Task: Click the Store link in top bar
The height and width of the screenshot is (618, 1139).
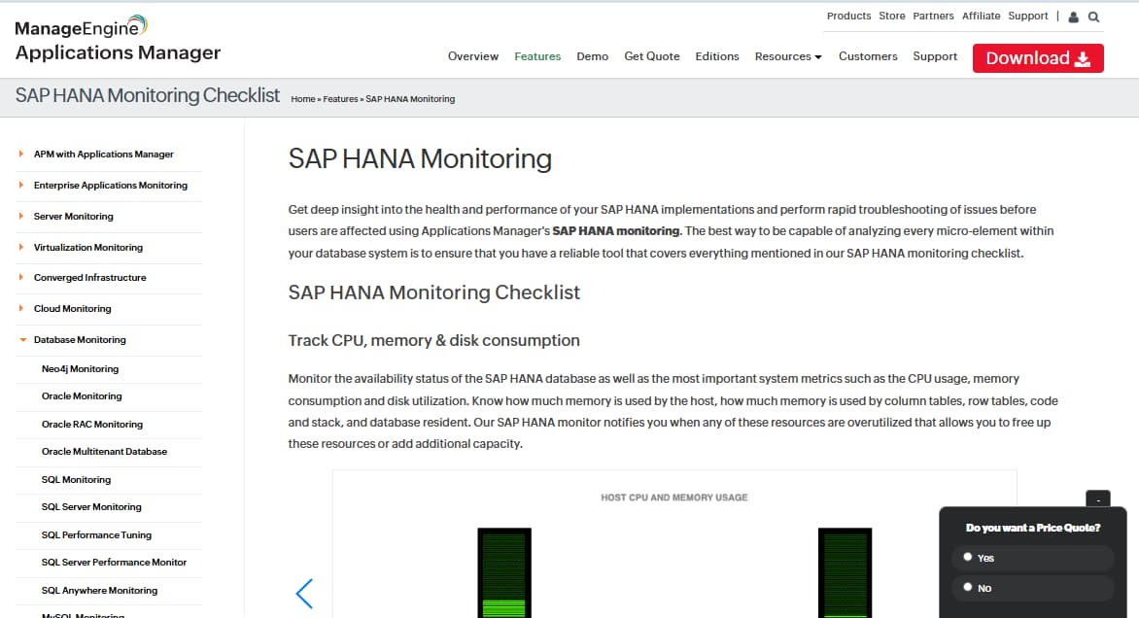Action: tap(891, 16)
